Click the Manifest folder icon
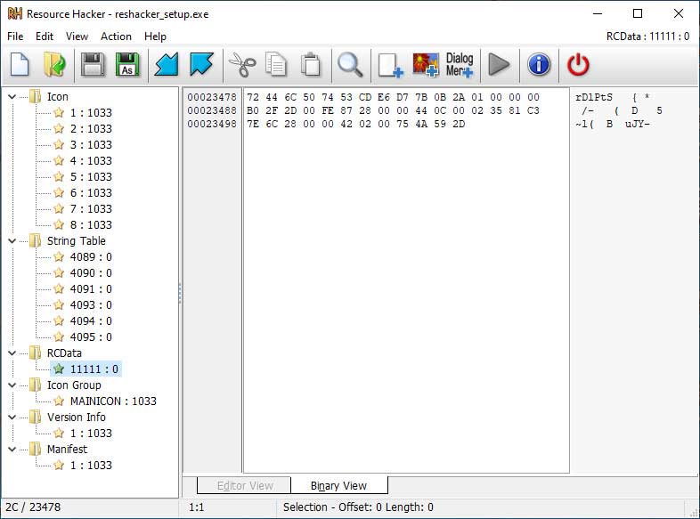 (x=36, y=450)
